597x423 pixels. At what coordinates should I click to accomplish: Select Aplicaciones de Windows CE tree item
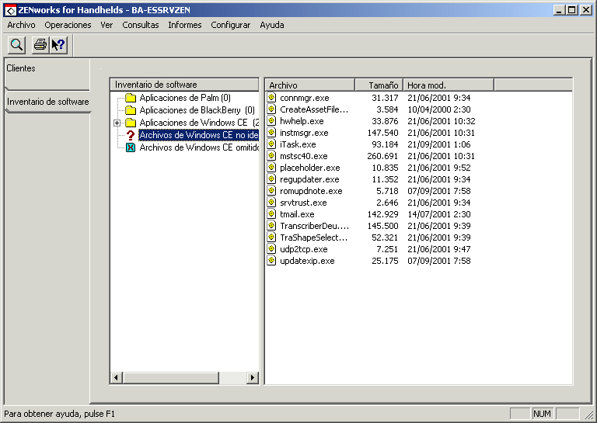(199, 123)
